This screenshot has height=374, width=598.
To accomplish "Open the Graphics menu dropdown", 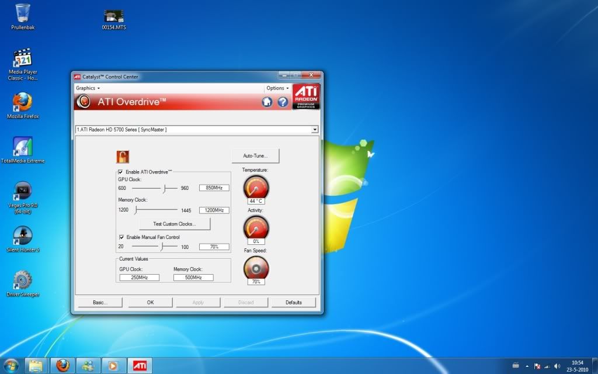I will (x=88, y=88).
